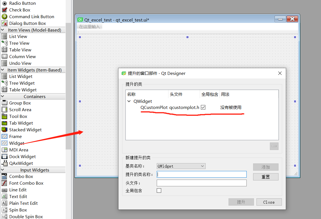Open the 基类名称 QWidget combo box
Viewport: 321px width, 219px height.
(181, 166)
